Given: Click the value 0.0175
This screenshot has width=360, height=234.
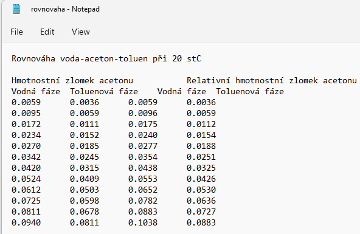Looking at the screenshot, I should click(x=143, y=124).
